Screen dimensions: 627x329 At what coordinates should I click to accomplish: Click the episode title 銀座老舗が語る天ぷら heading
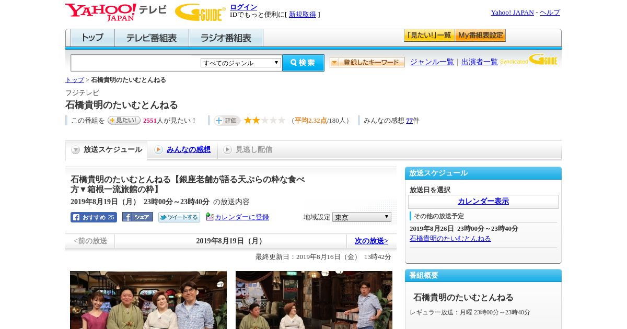[188, 184]
